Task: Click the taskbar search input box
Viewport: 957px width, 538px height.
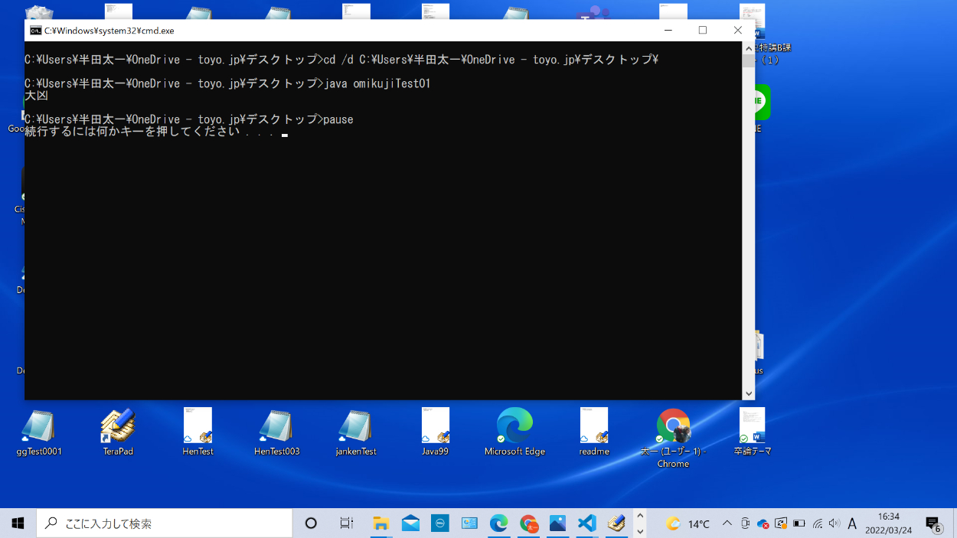Action: 165,523
